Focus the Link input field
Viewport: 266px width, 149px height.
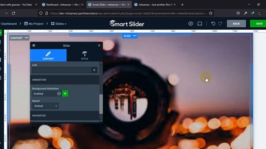62,70
